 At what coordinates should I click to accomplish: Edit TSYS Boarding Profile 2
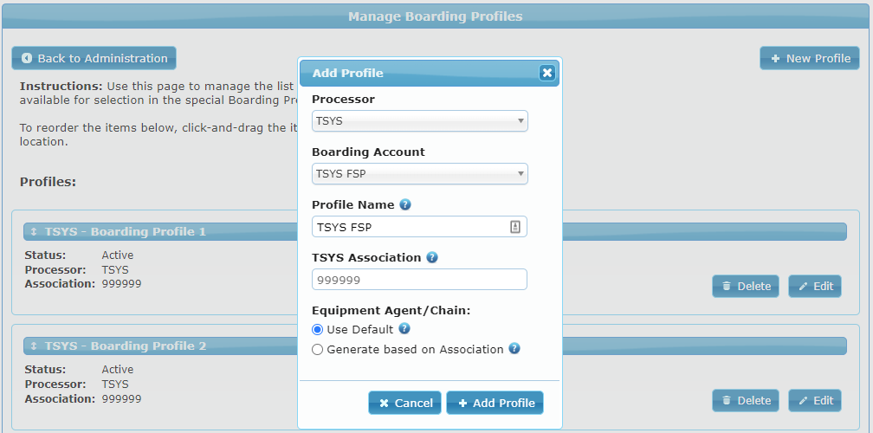pos(814,400)
